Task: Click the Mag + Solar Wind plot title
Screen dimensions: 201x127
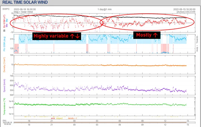Action: (23, 12)
